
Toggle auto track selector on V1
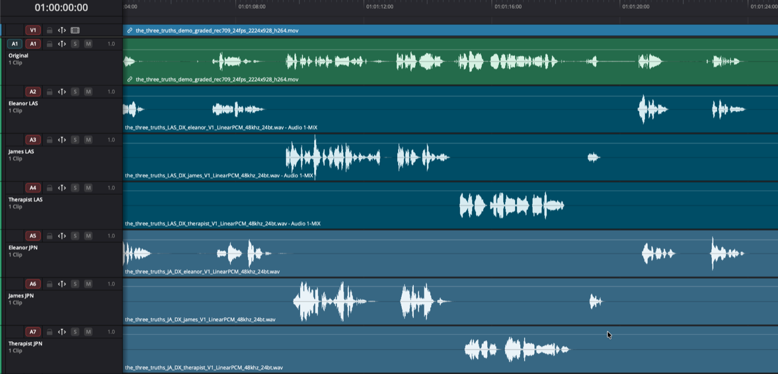[x=62, y=30]
